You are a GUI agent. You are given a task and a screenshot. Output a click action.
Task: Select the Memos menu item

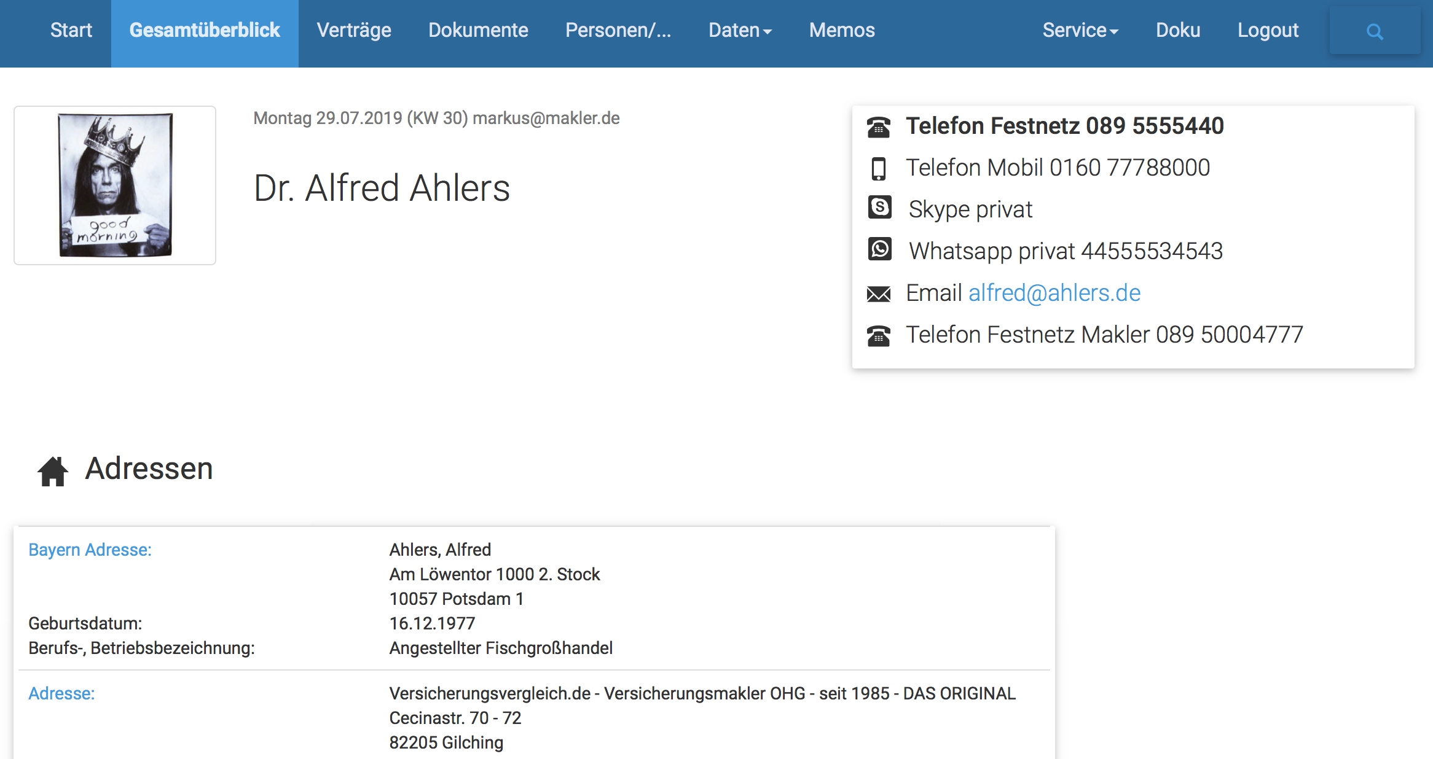pos(842,31)
